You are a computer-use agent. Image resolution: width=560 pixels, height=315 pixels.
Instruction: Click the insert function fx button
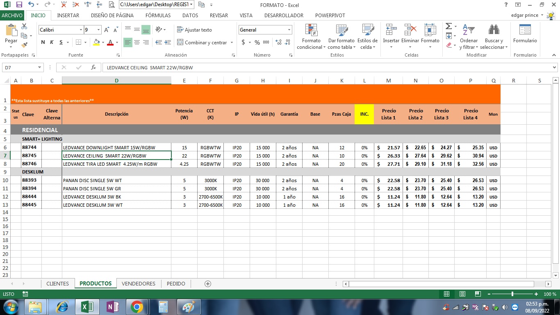tap(93, 68)
